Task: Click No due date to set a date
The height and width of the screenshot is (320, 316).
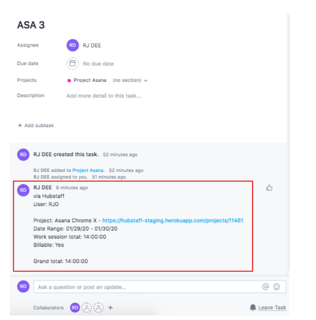Action: (98, 64)
